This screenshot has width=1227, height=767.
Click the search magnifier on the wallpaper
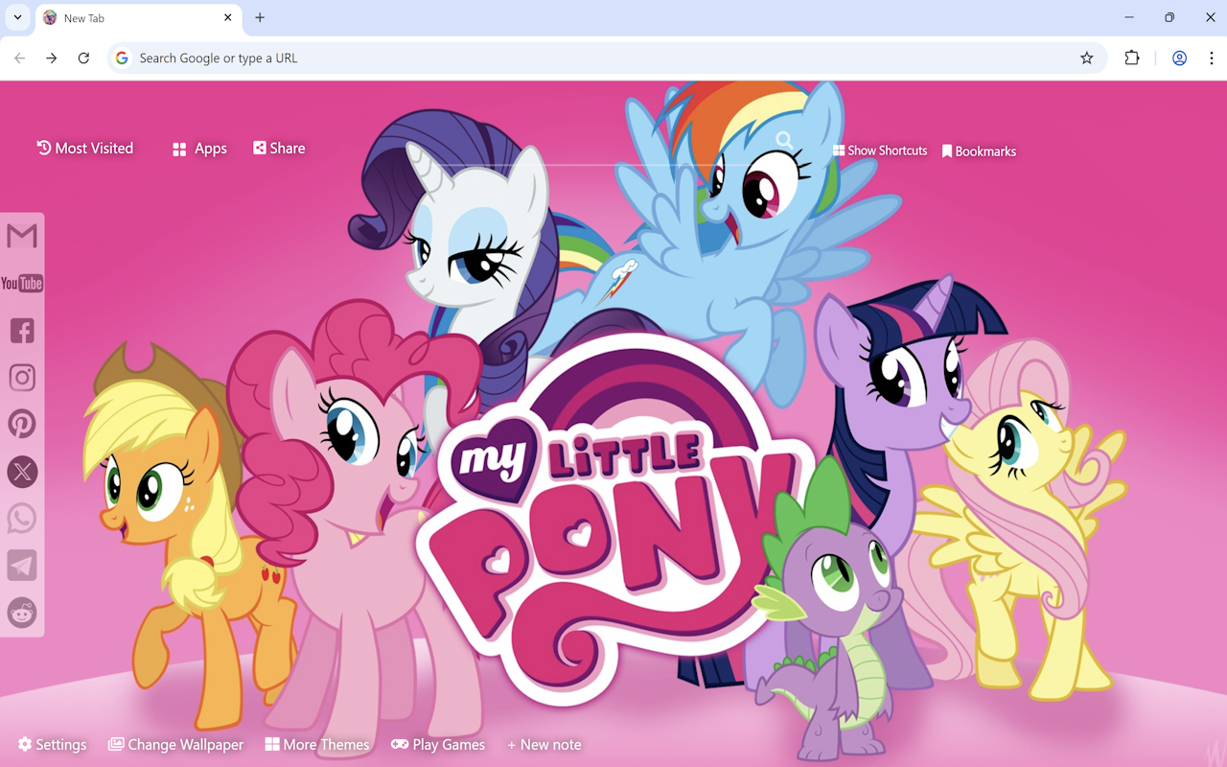pyautogui.click(x=784, y=141)
